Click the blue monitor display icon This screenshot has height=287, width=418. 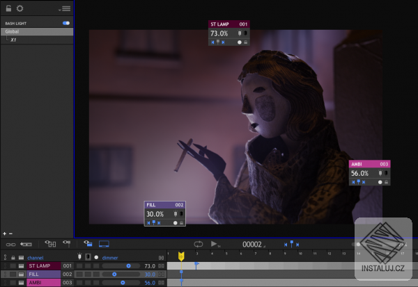(x=104, y=244)
